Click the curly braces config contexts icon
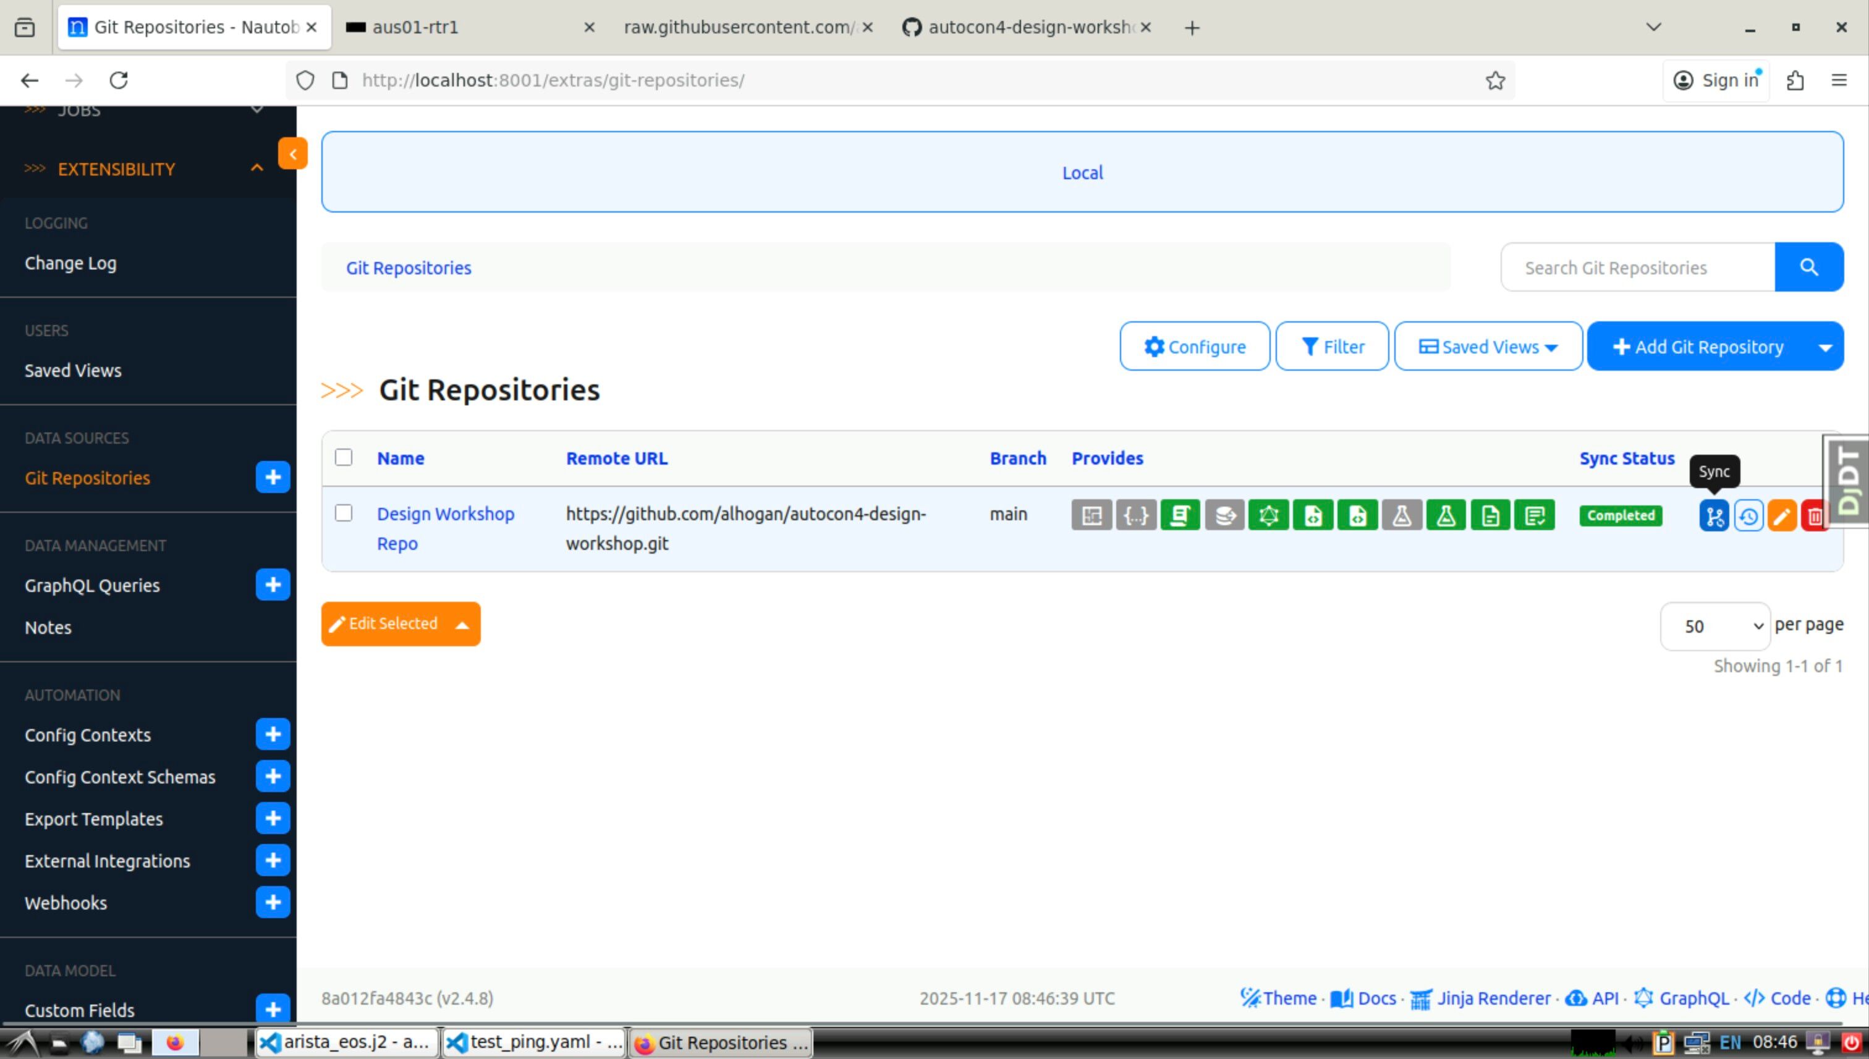The height and width of the screenshot is (1059, 1869). [1135, 515]
